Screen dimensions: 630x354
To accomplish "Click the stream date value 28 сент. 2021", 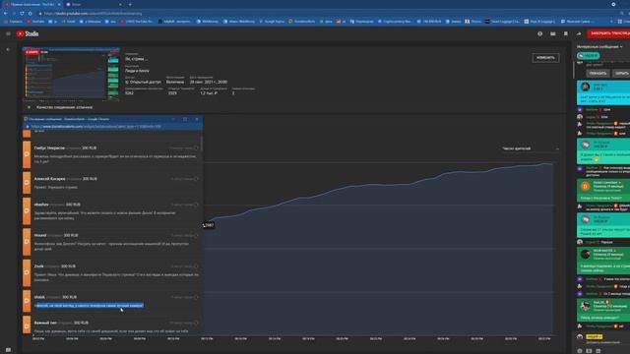I will click(x=209, y=82).
